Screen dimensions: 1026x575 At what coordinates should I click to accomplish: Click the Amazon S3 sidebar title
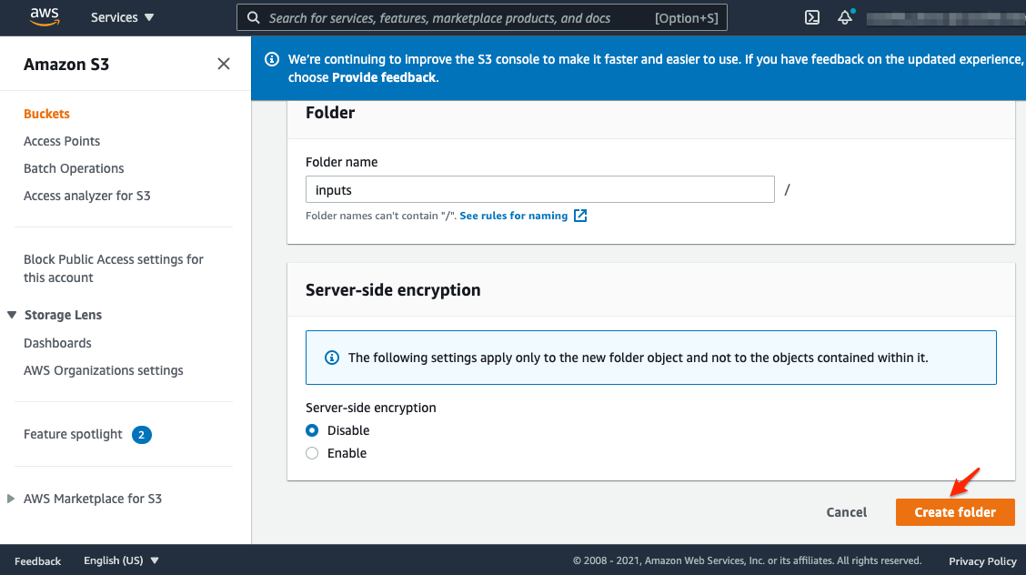coord(66,64)
